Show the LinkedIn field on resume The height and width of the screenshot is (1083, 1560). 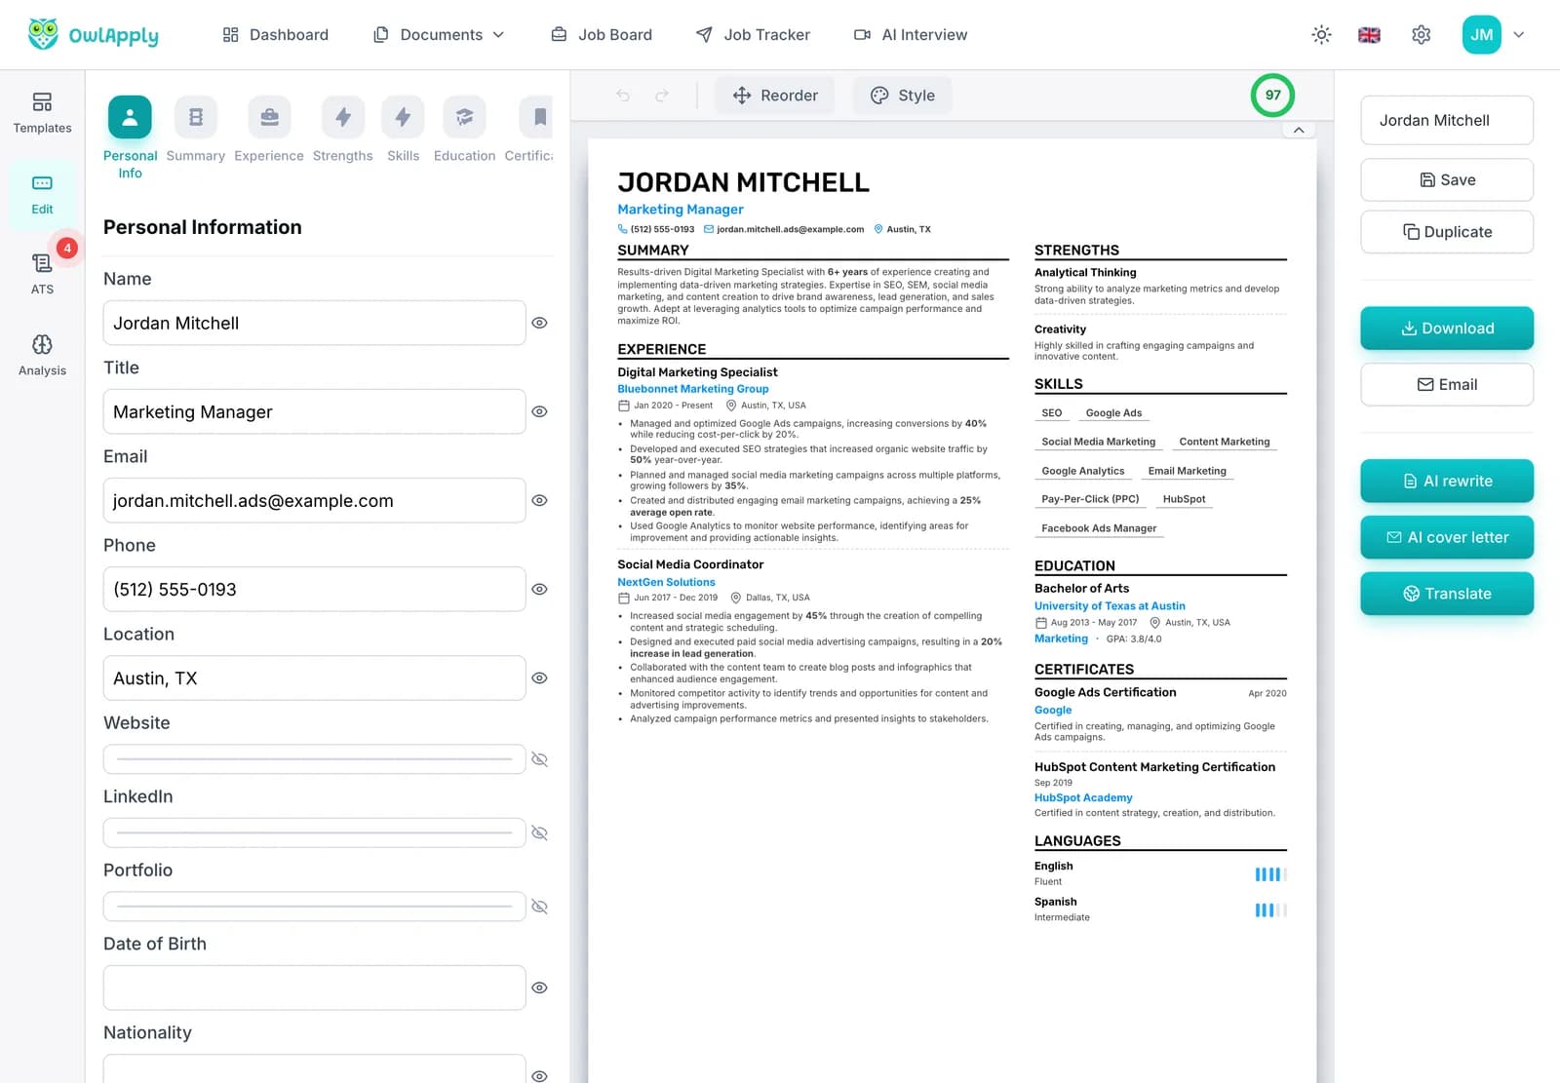click(x=539, y=833)
